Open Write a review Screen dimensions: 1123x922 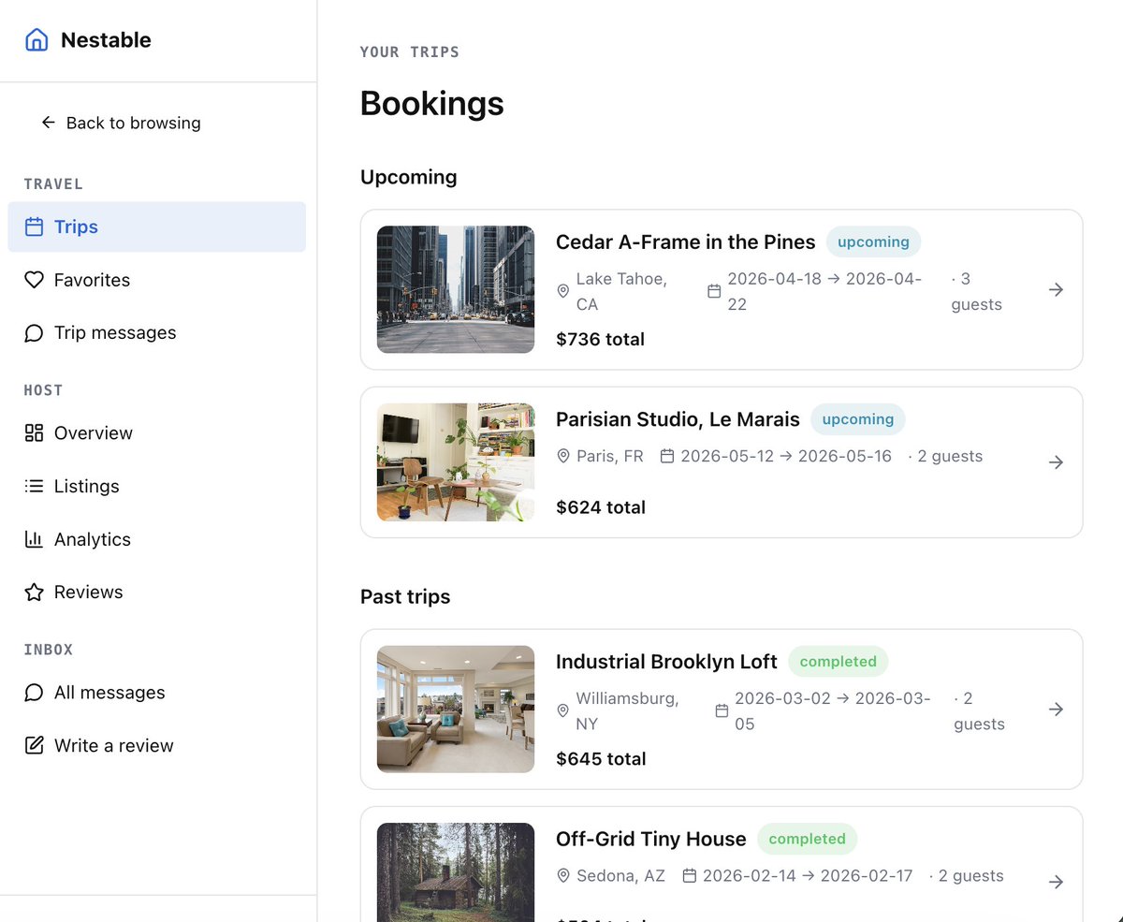[x=157, y=745]
